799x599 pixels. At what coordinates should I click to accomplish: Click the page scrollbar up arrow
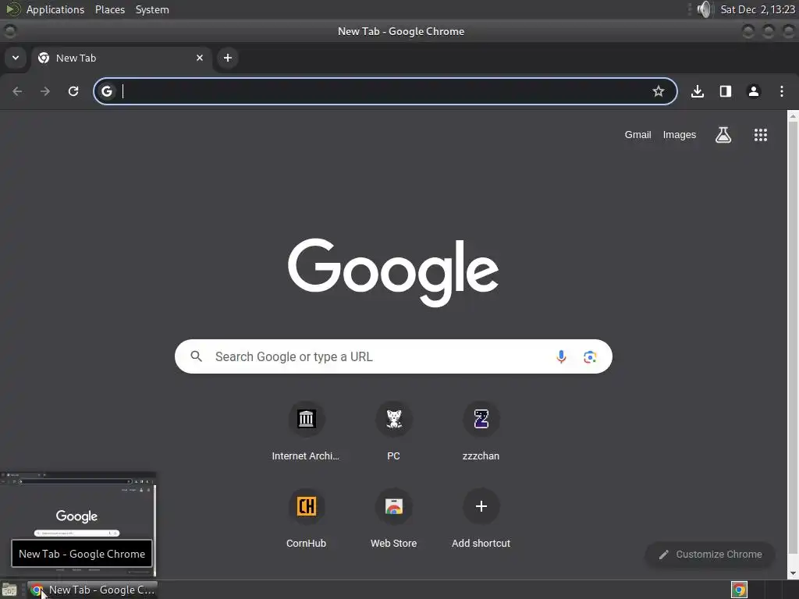pyautogui.click(x=793, y=115)
